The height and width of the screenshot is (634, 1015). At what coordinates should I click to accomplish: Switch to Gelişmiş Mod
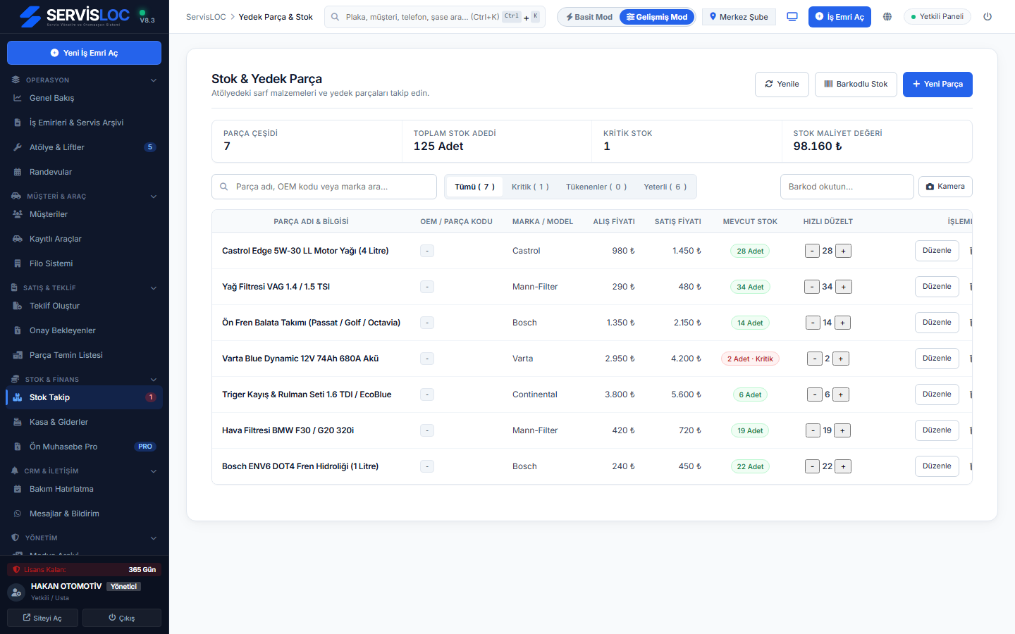point(657,17)
